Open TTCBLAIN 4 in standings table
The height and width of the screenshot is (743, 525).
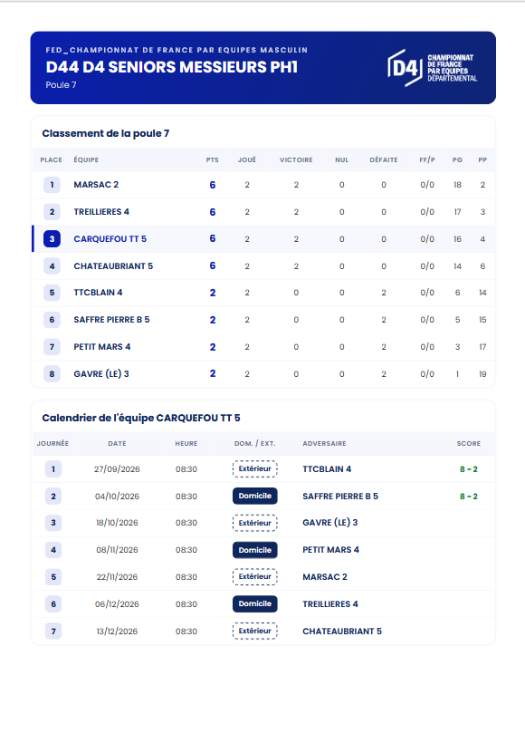(x=98, y=293)
